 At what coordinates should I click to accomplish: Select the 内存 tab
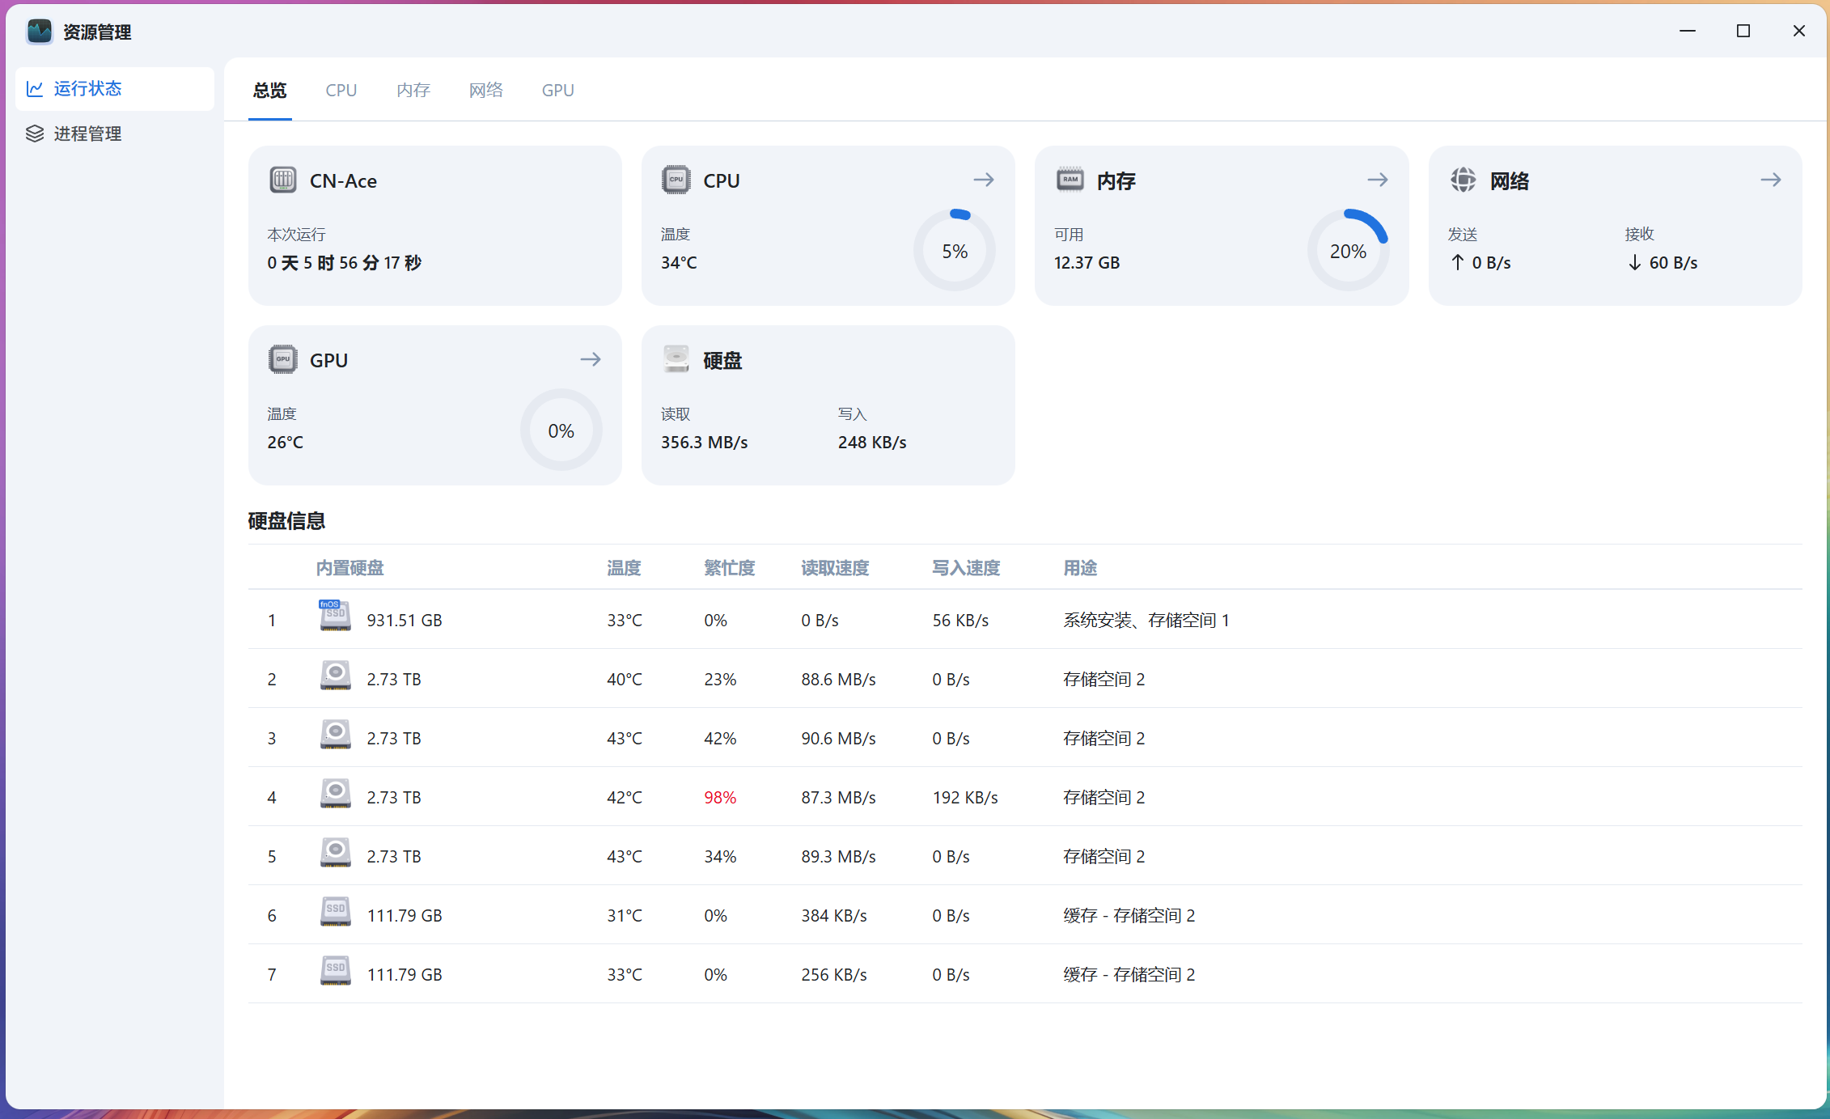point(413,90)
